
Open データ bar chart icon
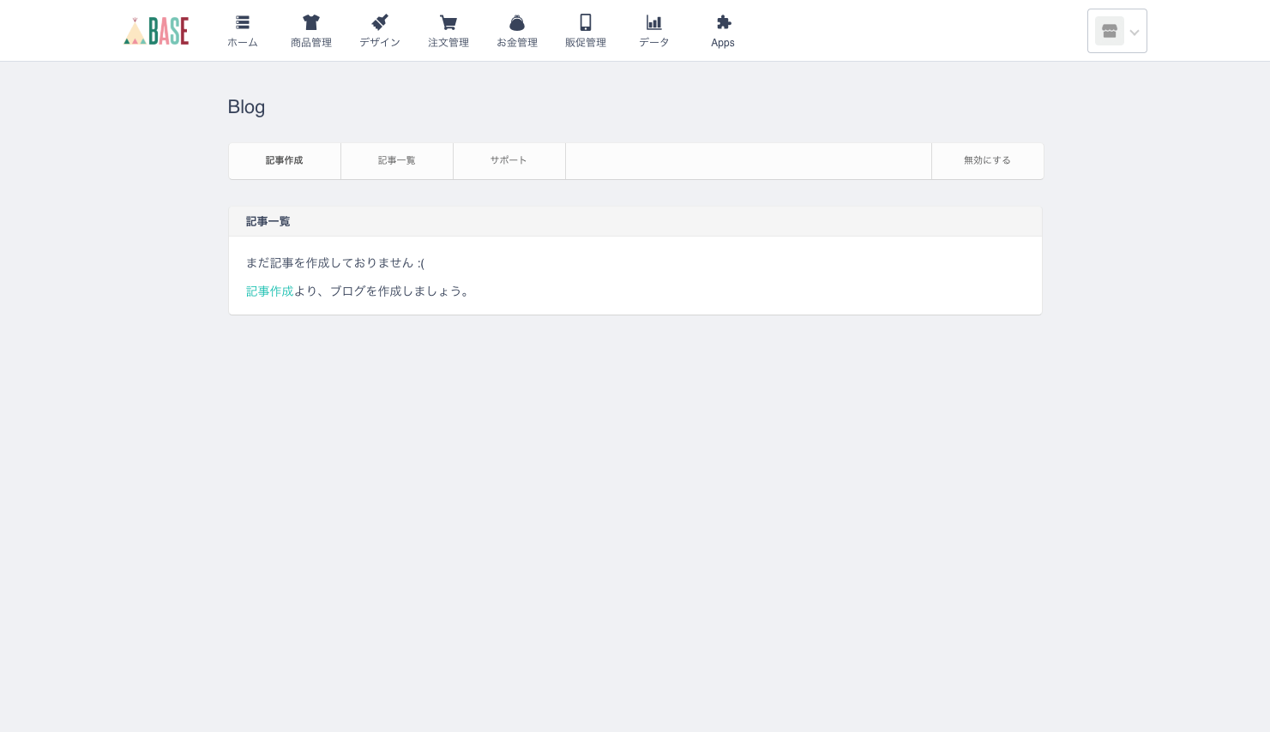coord(654,22)
